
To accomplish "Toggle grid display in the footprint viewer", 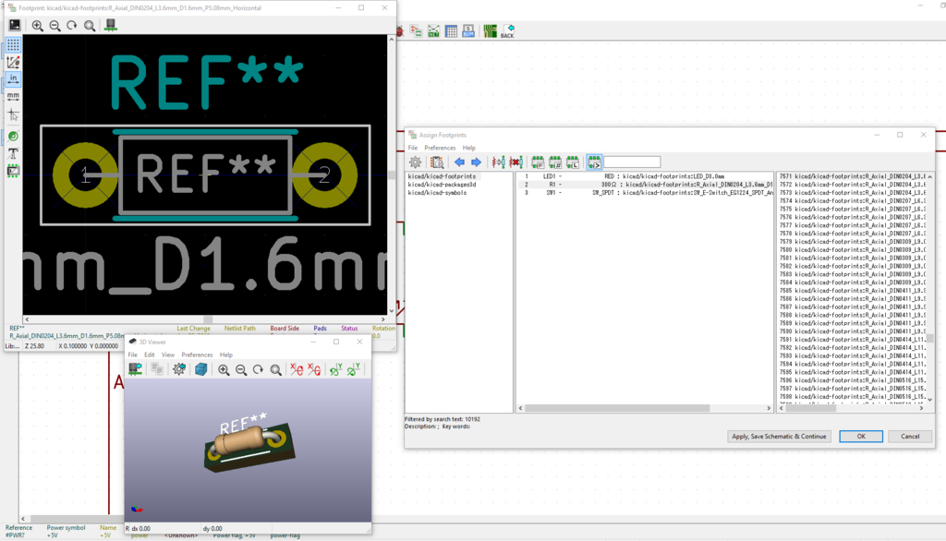I will point(13,44).
